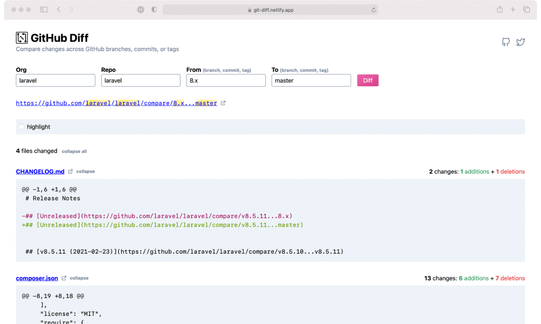Open the GitHub repository icon in the header
The image size is (541, 324).
click(x=506, y=42)
